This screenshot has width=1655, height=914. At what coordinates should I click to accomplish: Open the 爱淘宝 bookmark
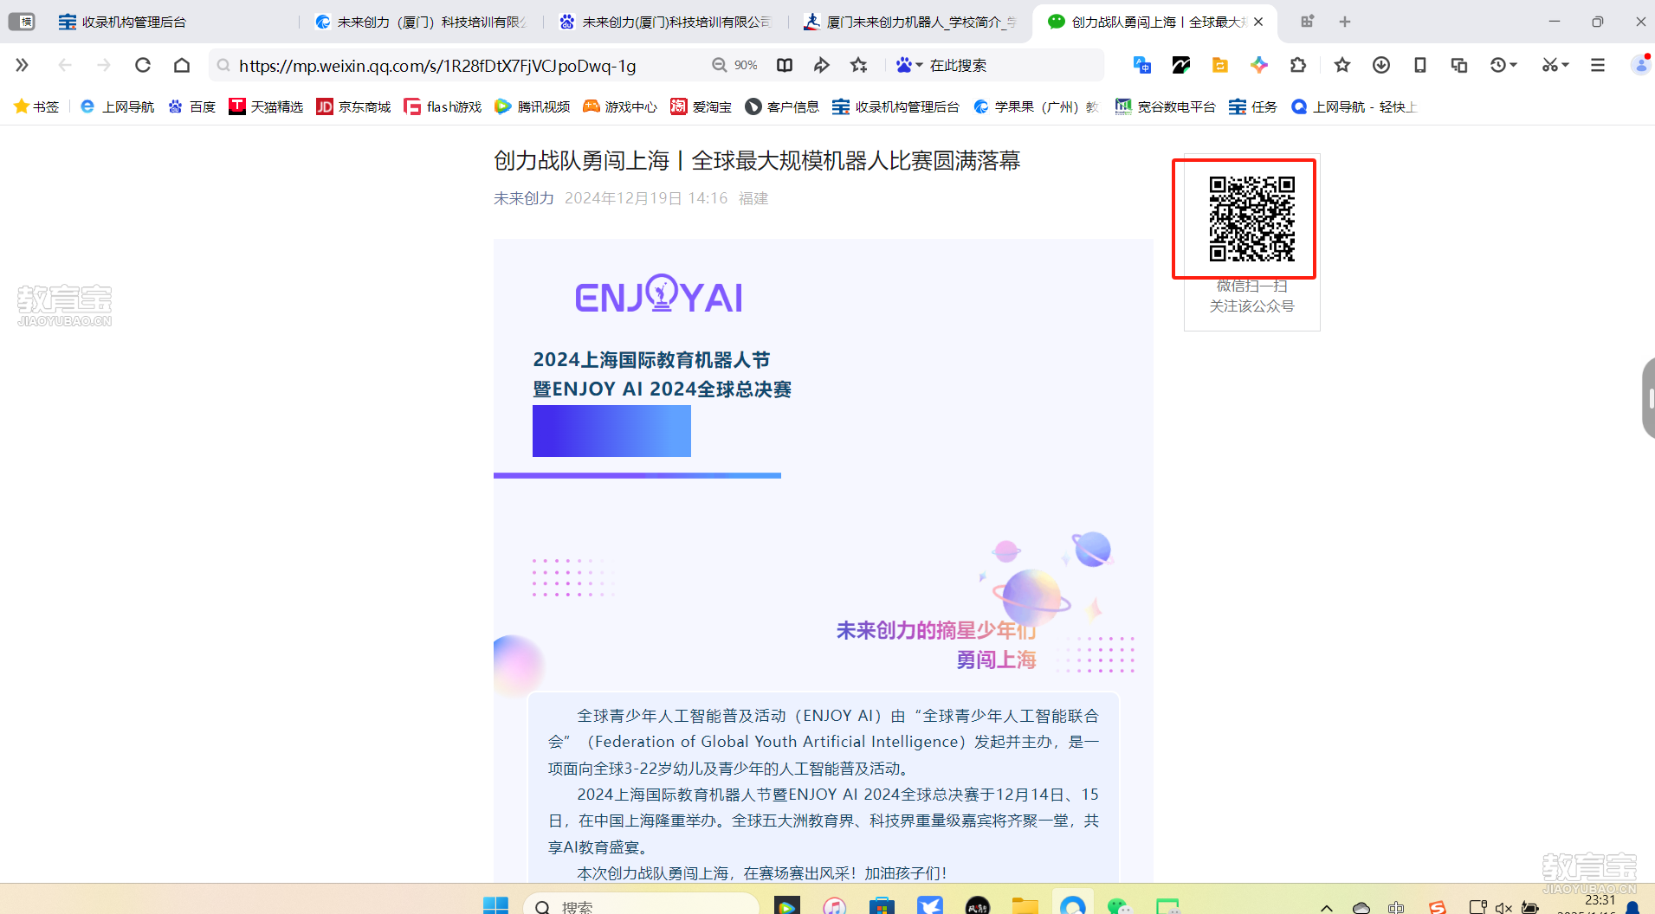(701, 106)
